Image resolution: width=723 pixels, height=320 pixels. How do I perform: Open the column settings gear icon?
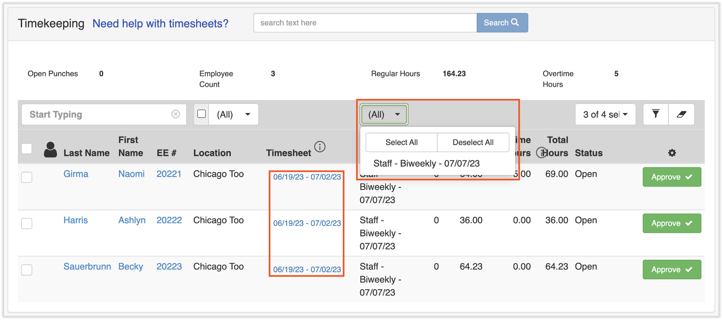click(x=672, y=153)
